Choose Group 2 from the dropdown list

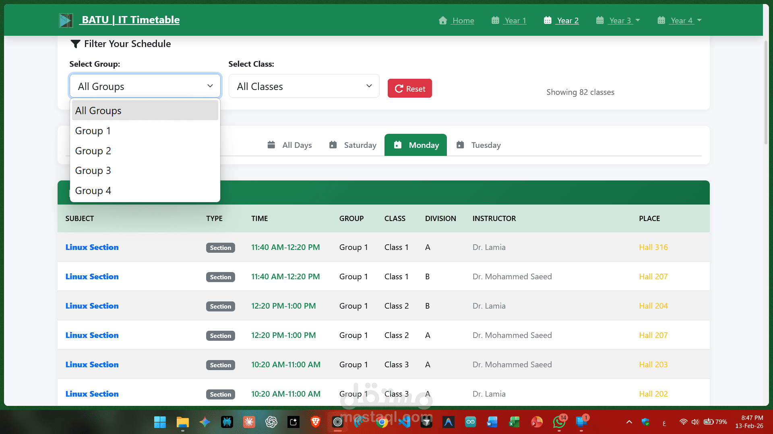93,151
